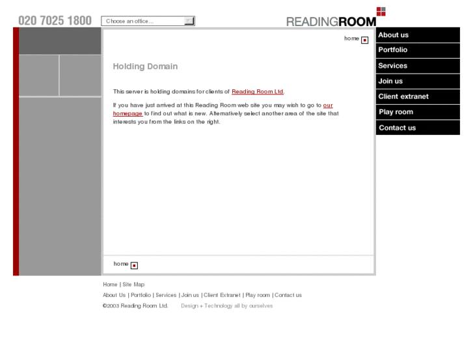Open the Portfolio menu item

click(418, 50)
